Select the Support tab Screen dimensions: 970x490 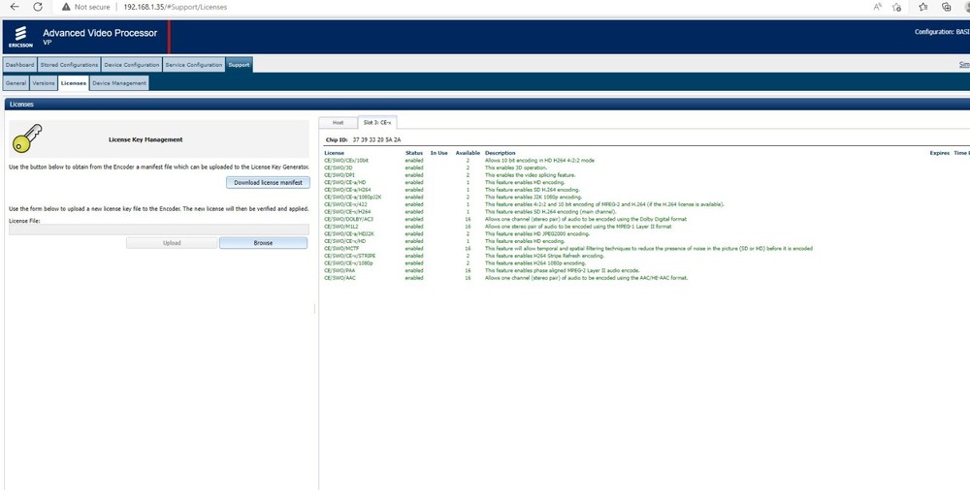(x=239, y=65)
